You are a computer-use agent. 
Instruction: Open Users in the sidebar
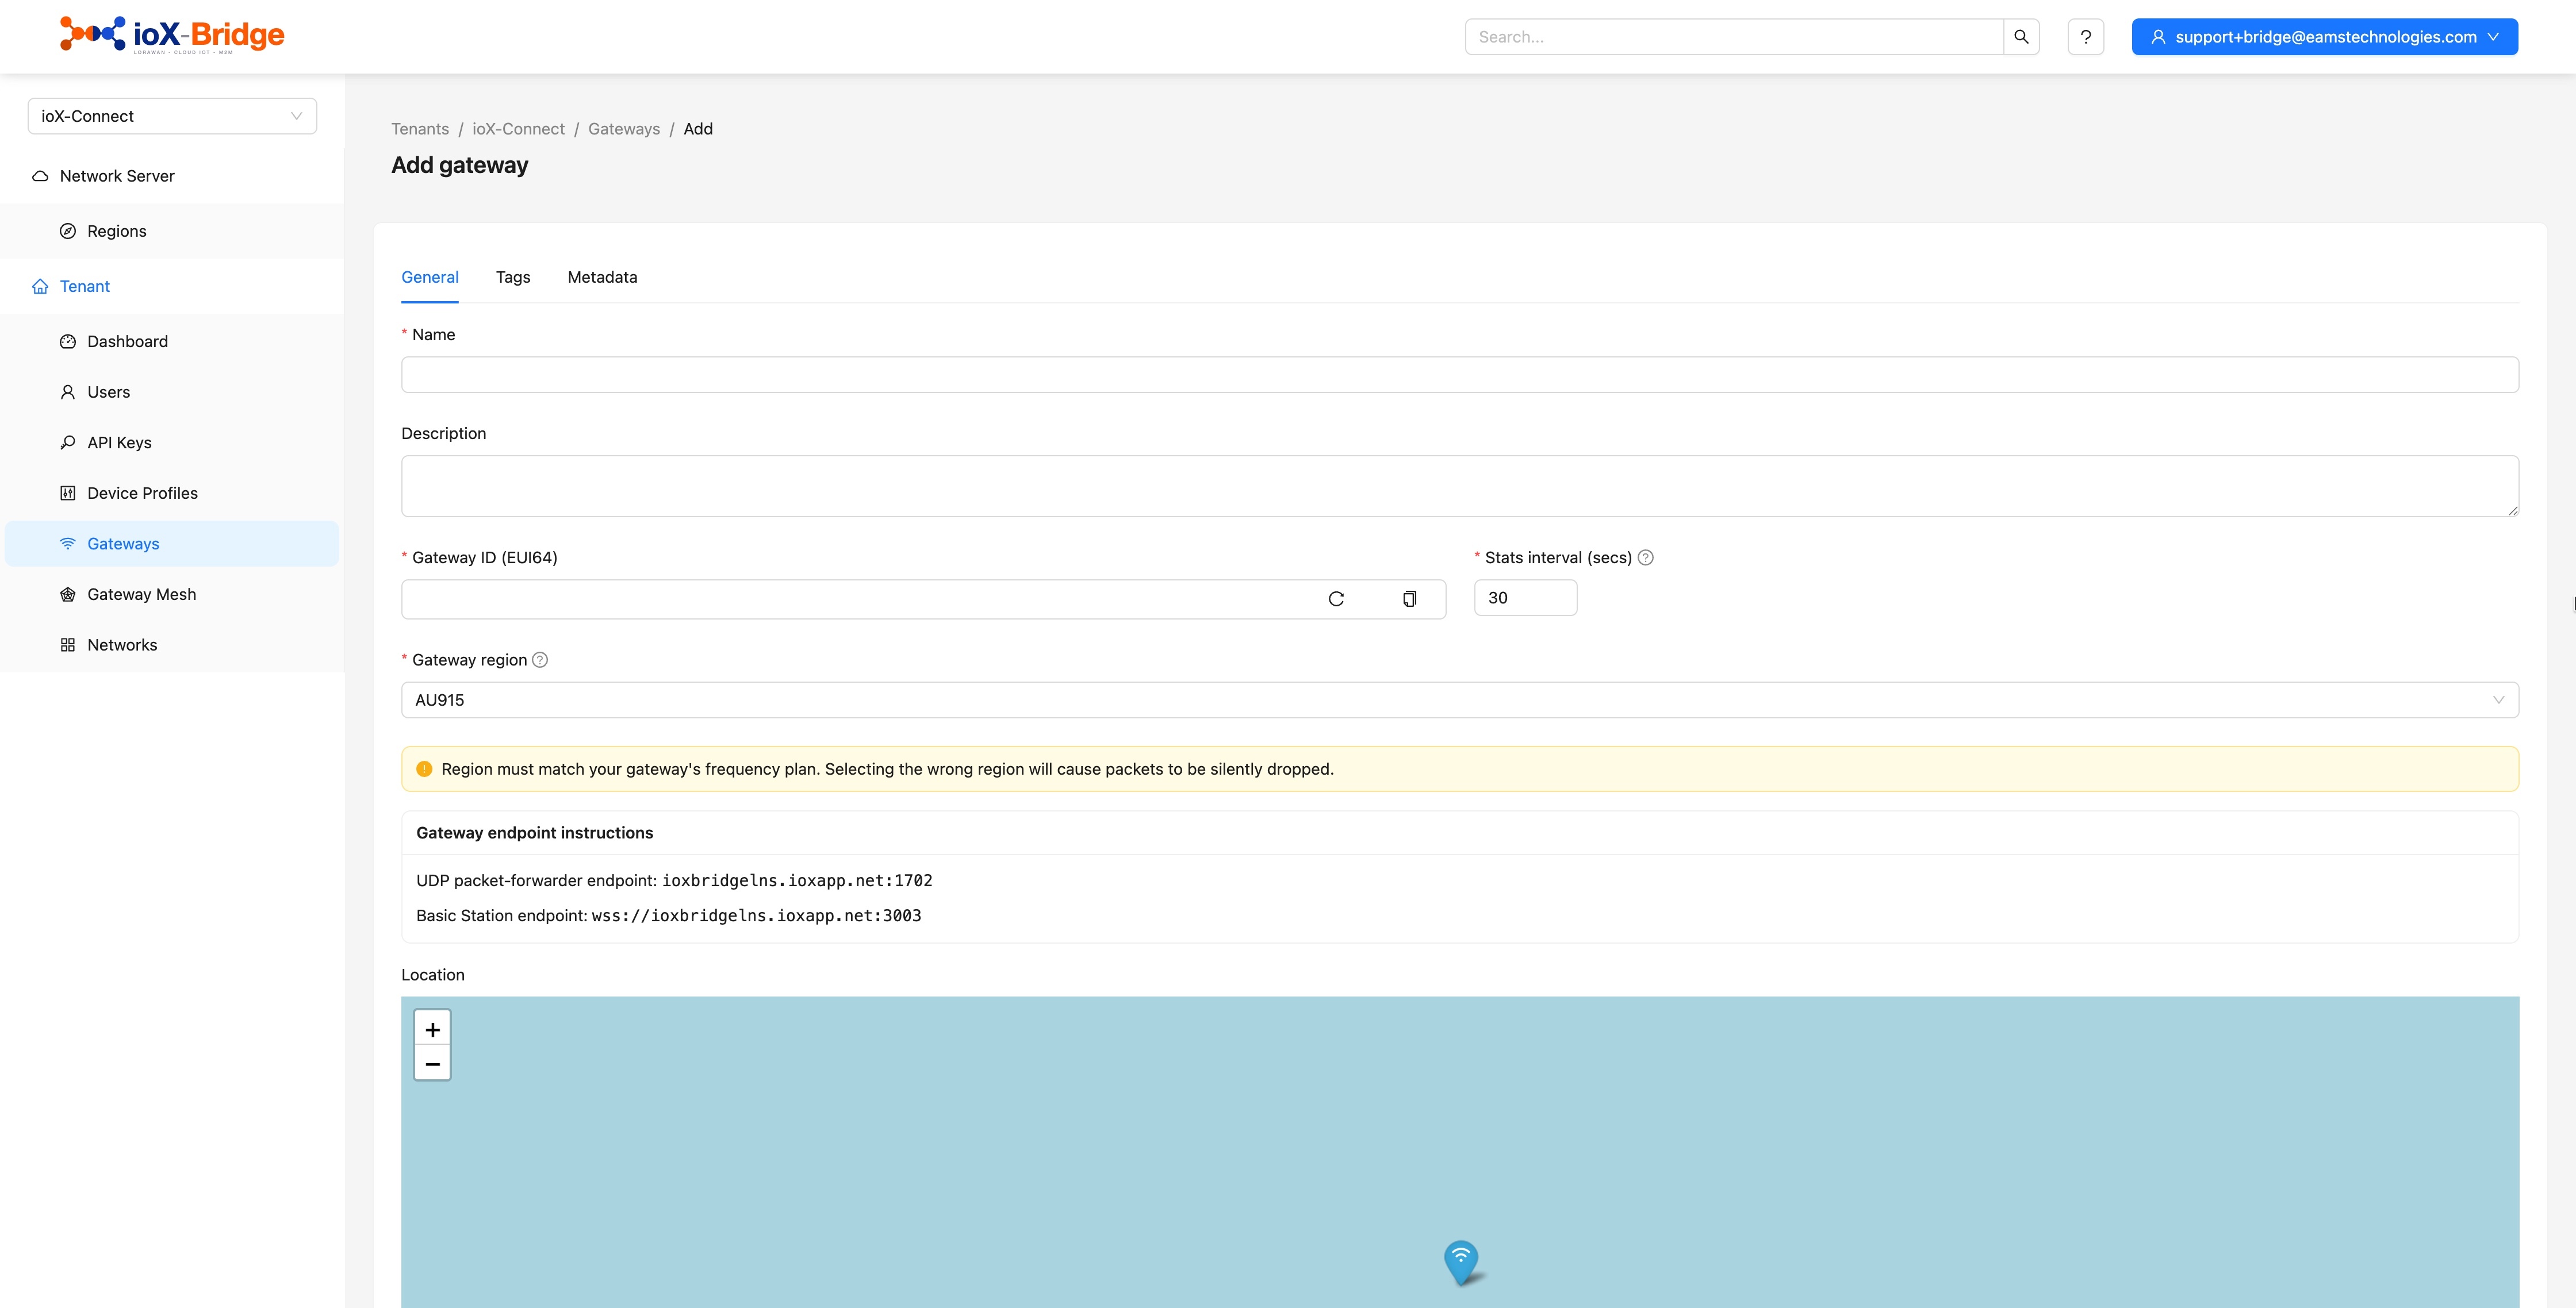coord(172,392)
